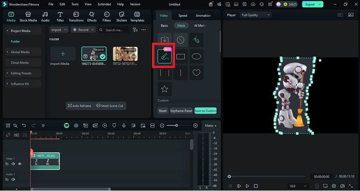Open the 16:9 aspect ratio dropdown
The height and width of the screenshot is (191, 360).
(298, 186)
